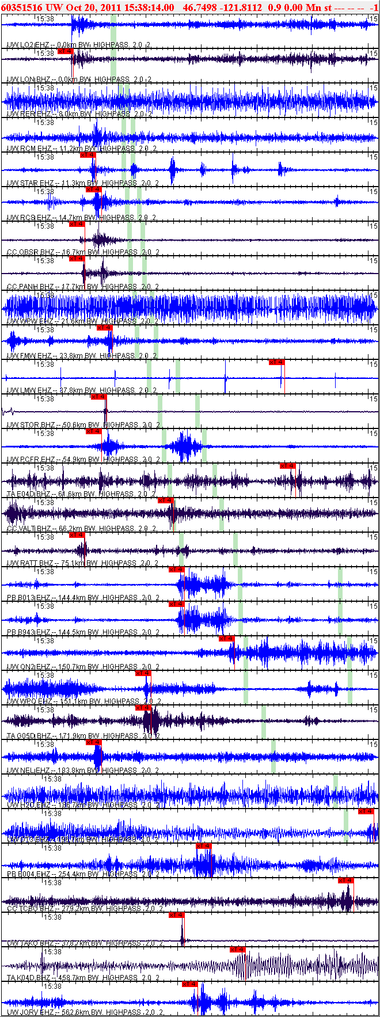
Task: Select the UW RER EHZ 8.0km label
Action: [x=79, y=114]
